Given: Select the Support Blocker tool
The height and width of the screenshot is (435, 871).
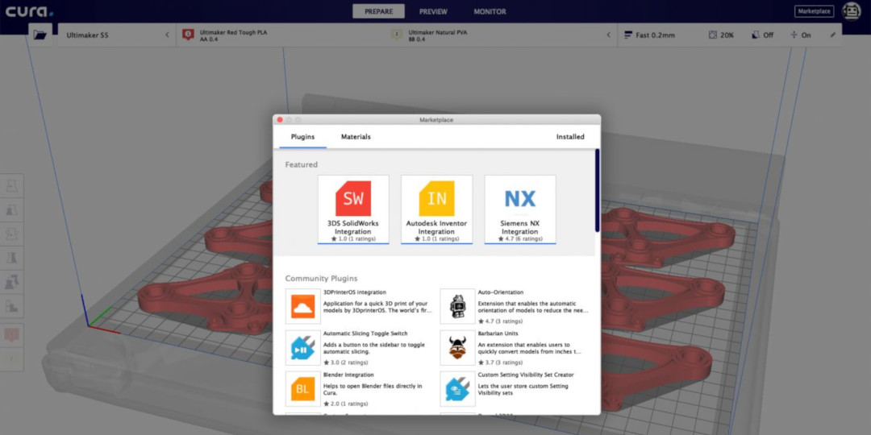Looking at the screenshot, I should [x=12, y=306].
